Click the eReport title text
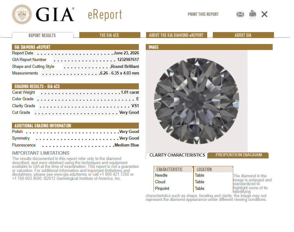Image resolution: width=294 pixels, height=232 pixels. coord(105,15)
